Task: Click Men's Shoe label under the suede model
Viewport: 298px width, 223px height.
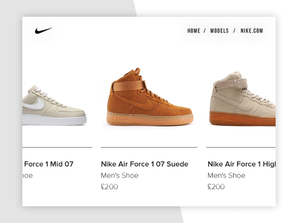Action: tap(120, 175)
